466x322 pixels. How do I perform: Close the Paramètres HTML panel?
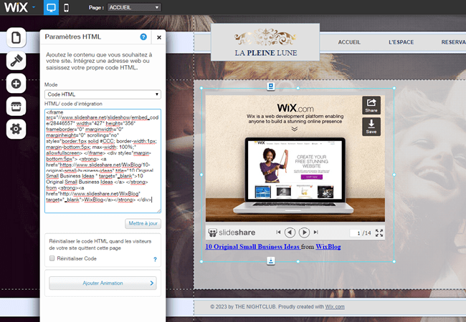(159, 37)
